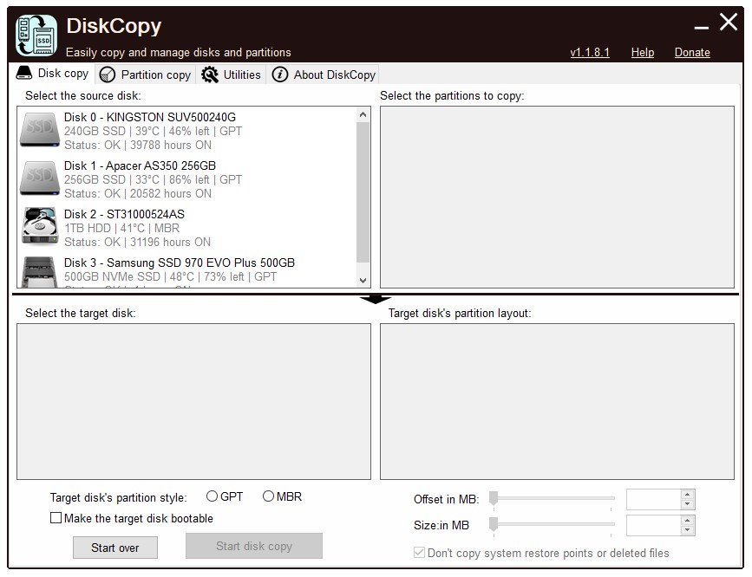Click the v1.1.8.1 version link
This screenshot has height=577, width=752.
588,52
